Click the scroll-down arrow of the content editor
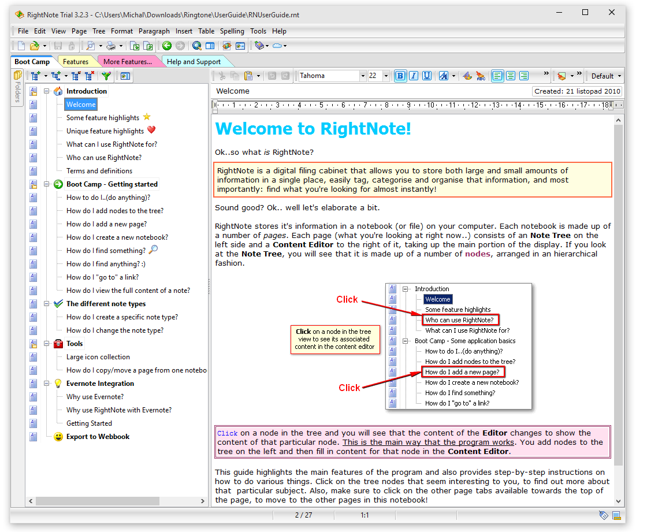Screen dimensions: 647x532 coord(618,501)
